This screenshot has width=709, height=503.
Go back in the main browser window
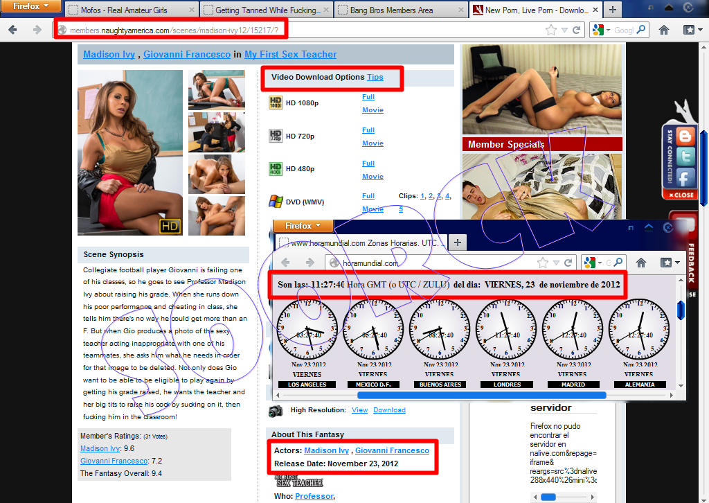tap(12, 30)
